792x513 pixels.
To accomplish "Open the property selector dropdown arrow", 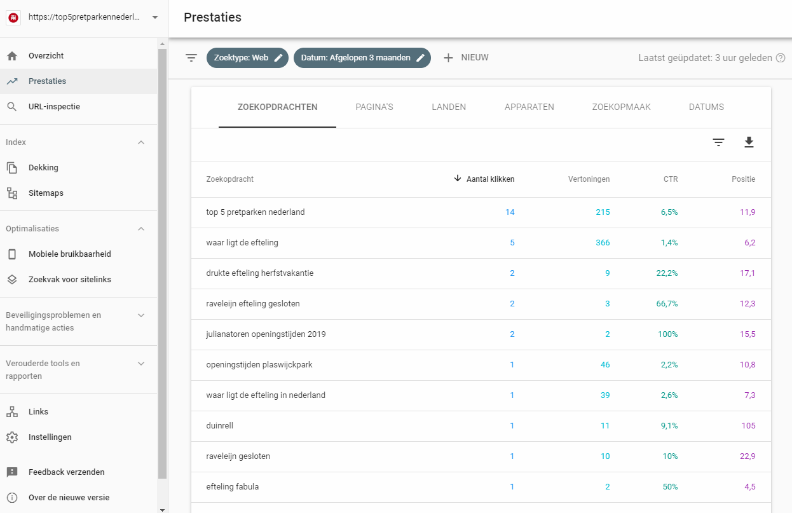I will [x=155, y=18].
